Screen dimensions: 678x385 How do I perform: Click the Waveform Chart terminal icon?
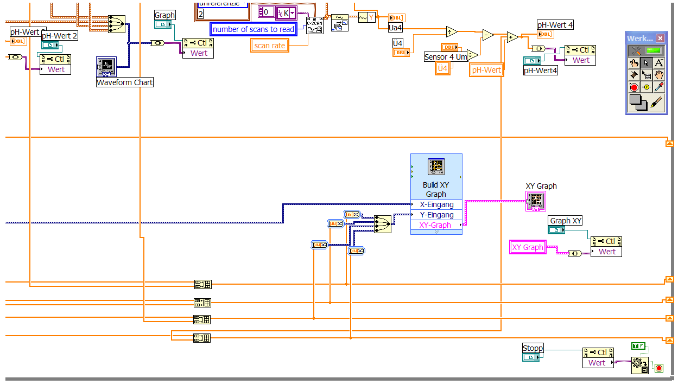106,66
